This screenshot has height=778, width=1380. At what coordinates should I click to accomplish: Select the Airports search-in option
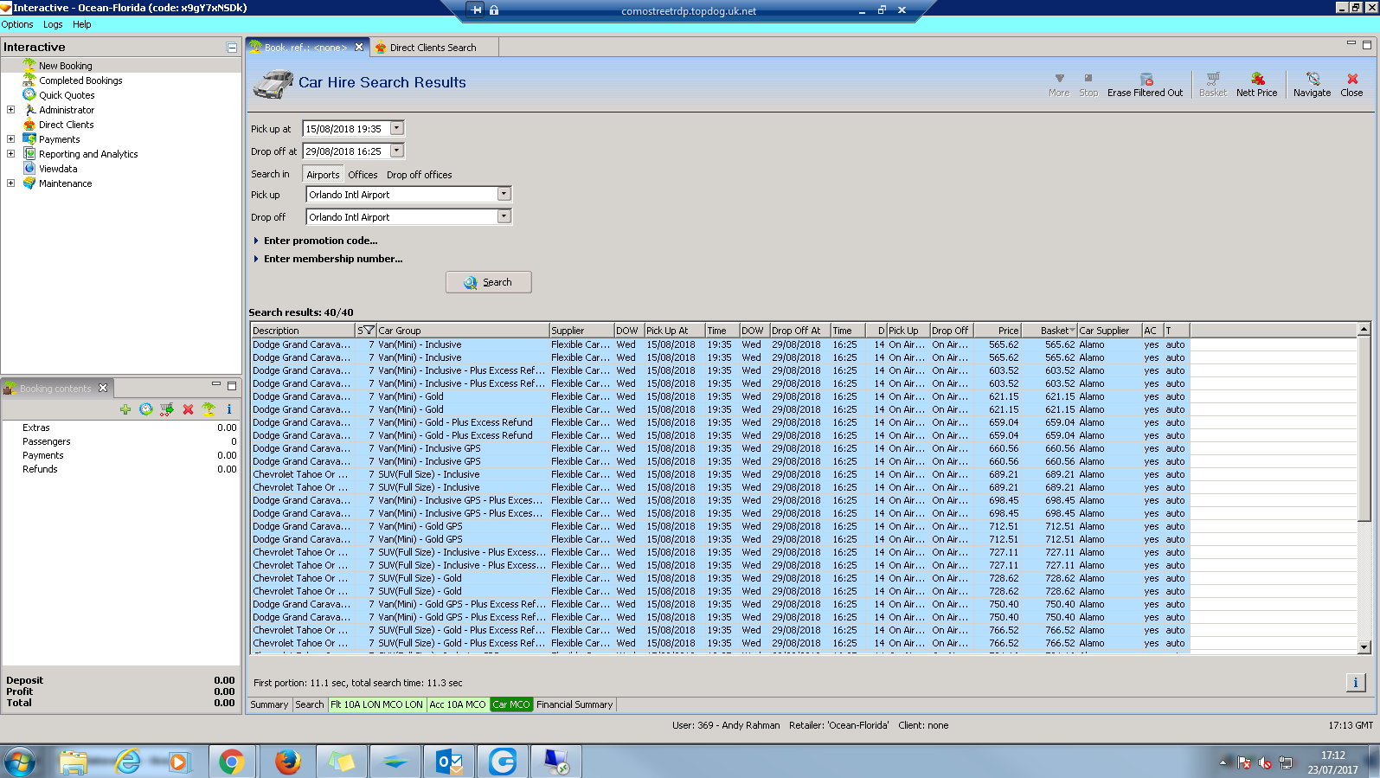[x=323, y=175]
